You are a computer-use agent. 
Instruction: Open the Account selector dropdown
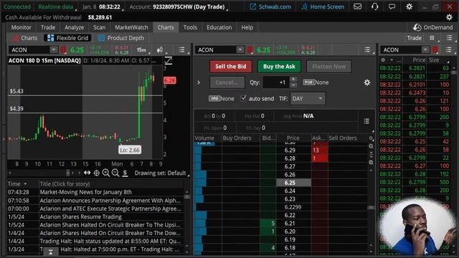point(179,6)
